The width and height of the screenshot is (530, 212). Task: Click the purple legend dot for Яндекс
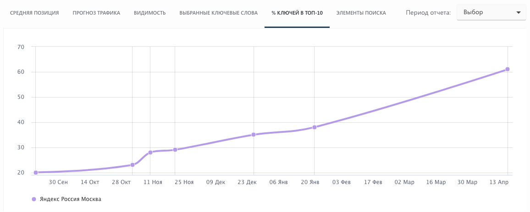coord(34,200)
